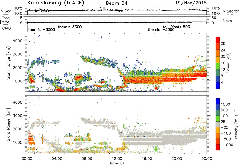Click the Slant Range label of velocity panel
239x165 pixels.
8,124
